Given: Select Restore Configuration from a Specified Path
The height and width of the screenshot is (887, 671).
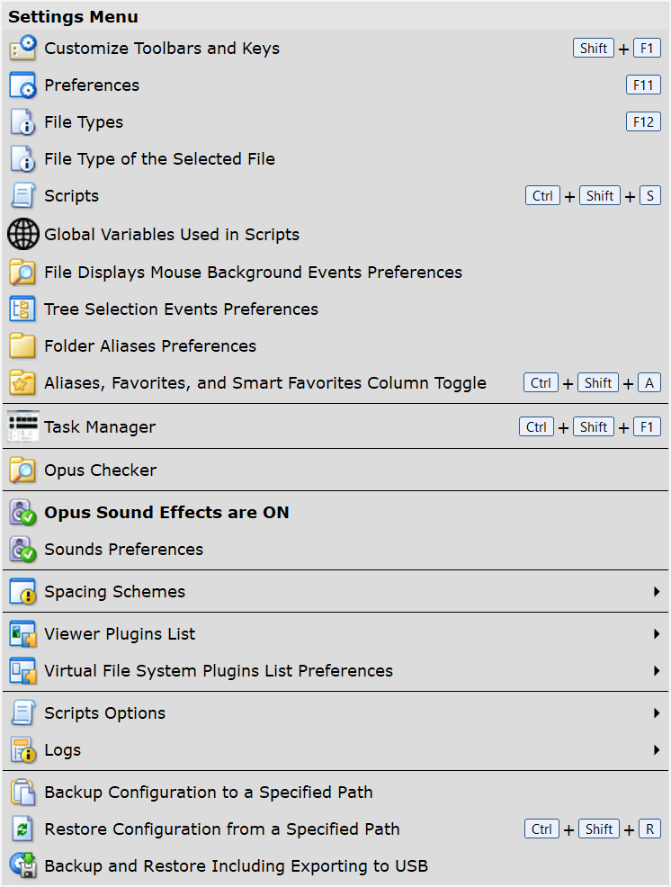Looking at the screenshot, I should click(x=221, y=829).
